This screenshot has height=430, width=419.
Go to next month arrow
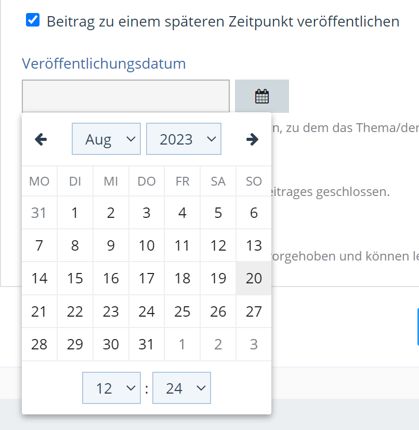pyautogui.click(x=252, y=139)
